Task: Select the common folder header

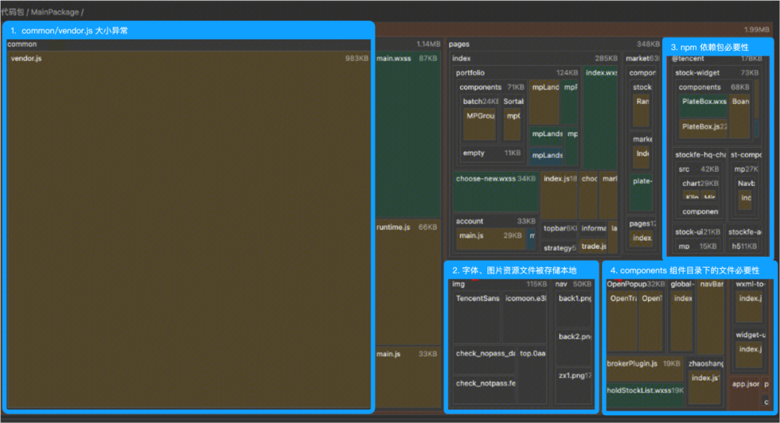Action: [189, 44]
